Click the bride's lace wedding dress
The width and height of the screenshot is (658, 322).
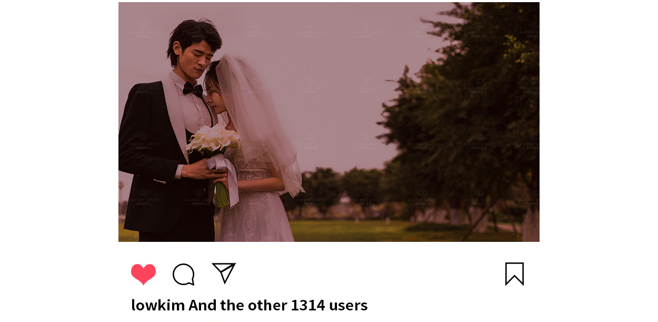coord(258,206)
